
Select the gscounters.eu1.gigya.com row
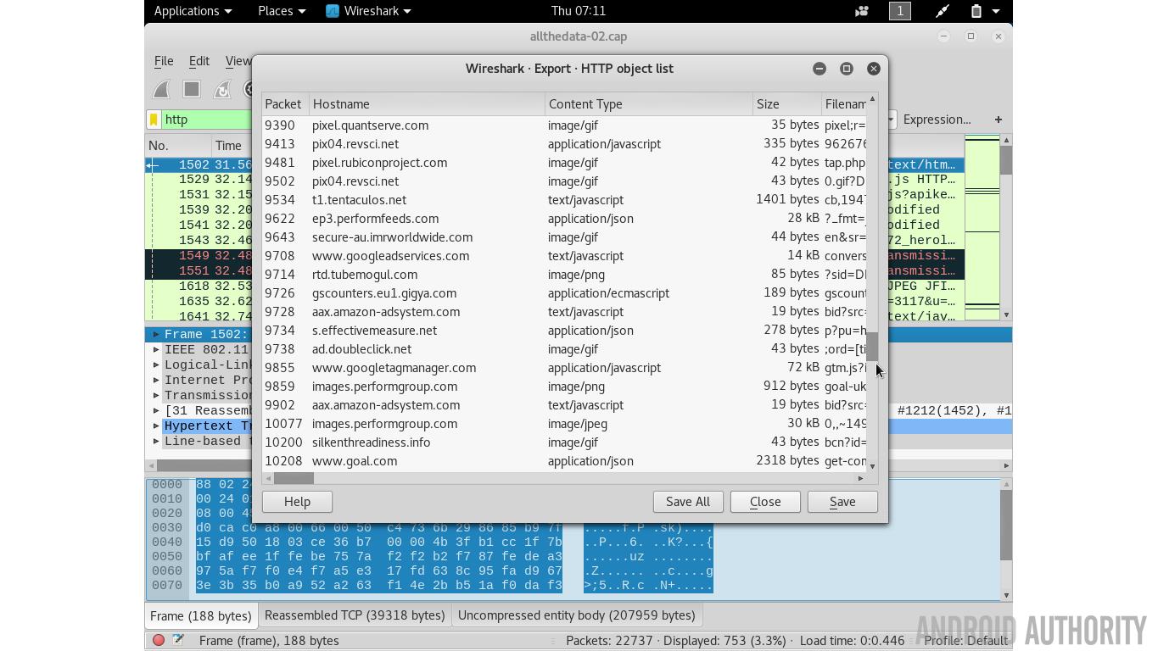pos(564,293)
